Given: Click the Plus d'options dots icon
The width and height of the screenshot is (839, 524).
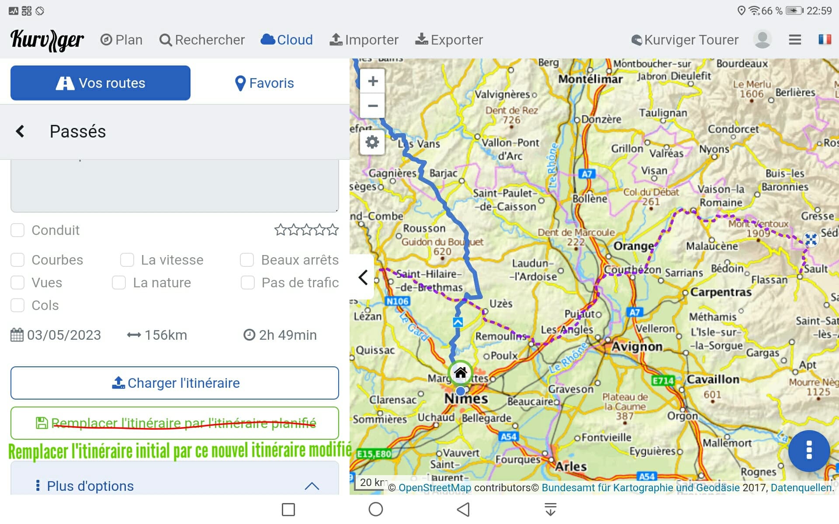Looking at the screenshot, I should click(x=38, y=486).
